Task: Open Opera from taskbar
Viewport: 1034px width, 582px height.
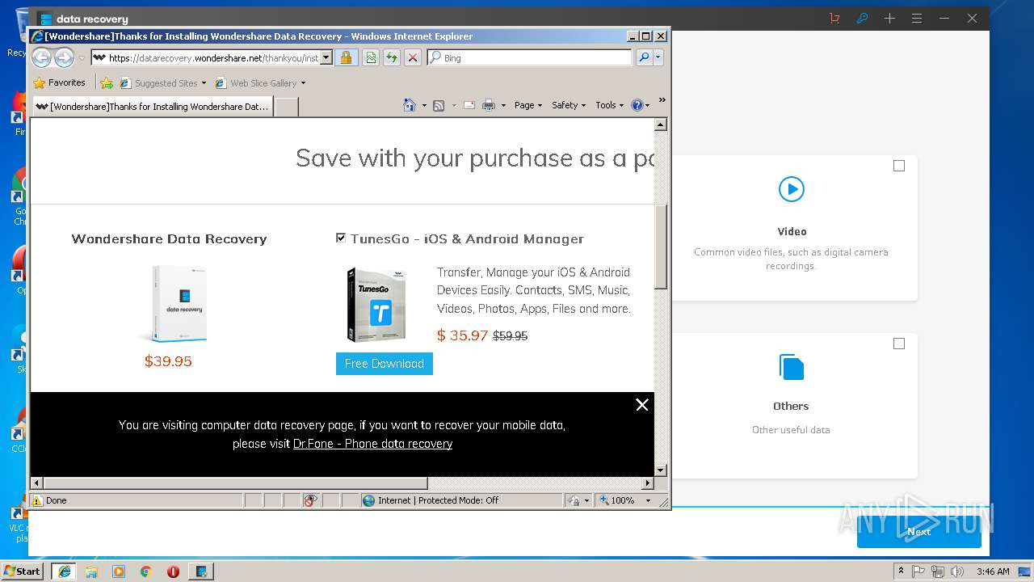Action: 173,571
